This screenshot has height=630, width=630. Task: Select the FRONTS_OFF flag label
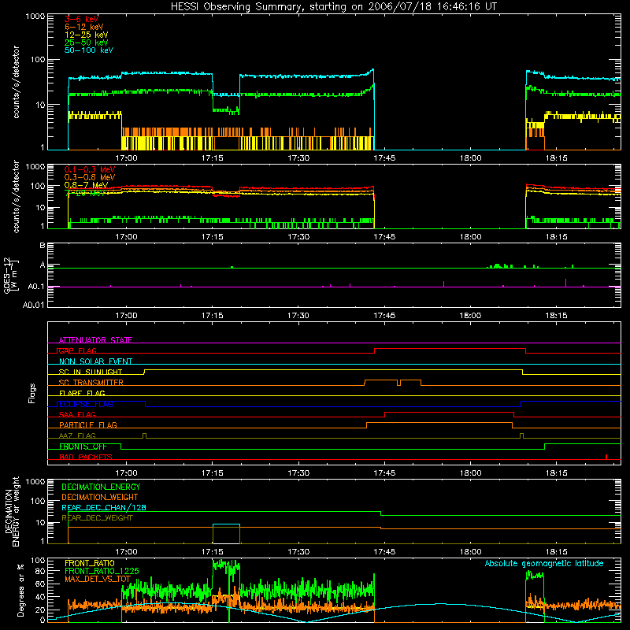point(83,447)
